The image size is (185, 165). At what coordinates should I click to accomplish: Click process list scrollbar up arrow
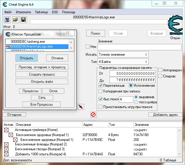pyautogui.click(x=71, y=42)
